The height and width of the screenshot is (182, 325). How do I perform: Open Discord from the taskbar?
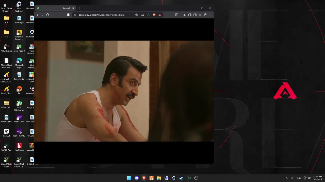click(x=137, y=178)
